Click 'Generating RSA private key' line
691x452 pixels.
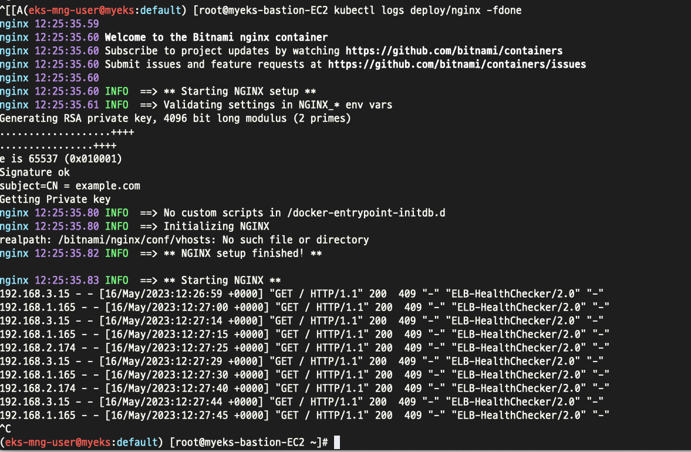coord(176,119)
